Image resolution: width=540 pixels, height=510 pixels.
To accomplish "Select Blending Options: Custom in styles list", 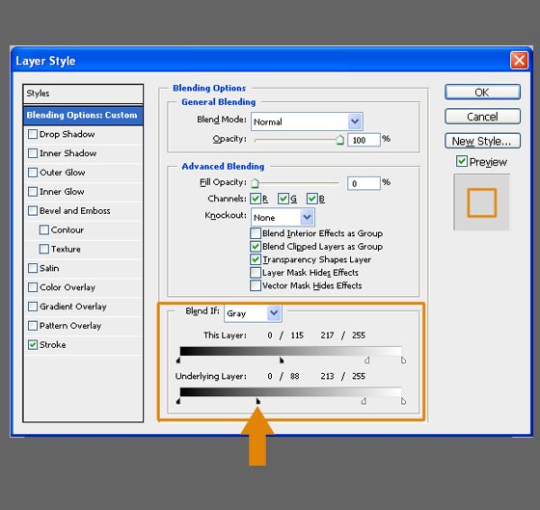I will pyautogui.click(x=83, y=116).
